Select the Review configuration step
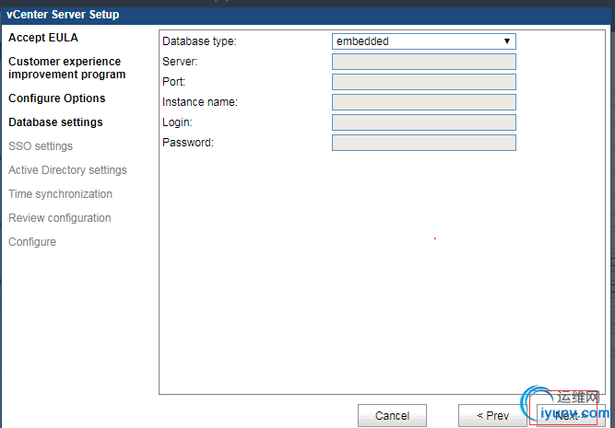The image size is (615, 428). click(x=59, y=218)
